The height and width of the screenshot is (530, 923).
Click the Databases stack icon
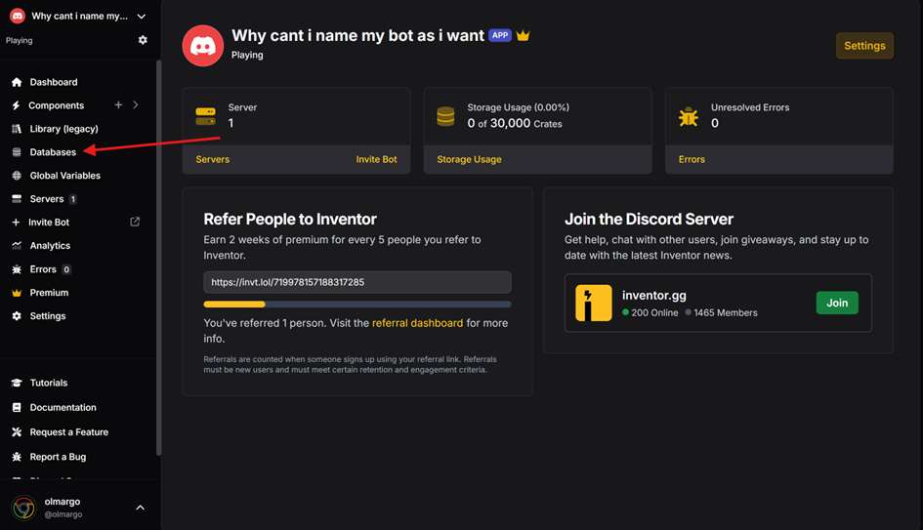point(17,152)
